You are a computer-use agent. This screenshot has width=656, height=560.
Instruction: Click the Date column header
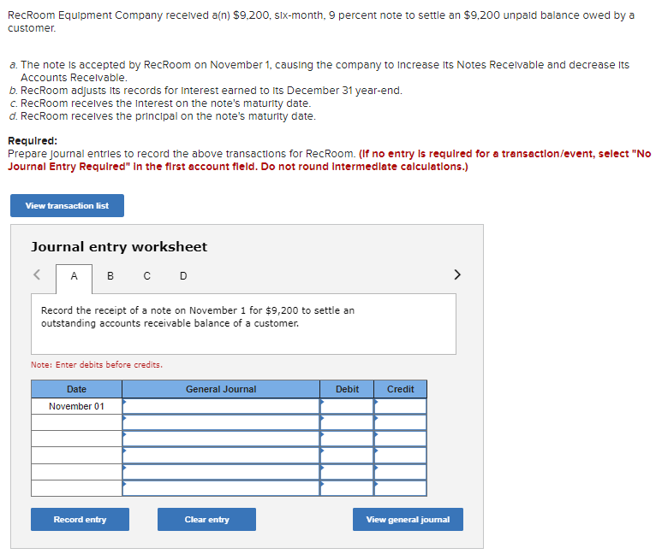pyautogui.click(x=76, y=389)
